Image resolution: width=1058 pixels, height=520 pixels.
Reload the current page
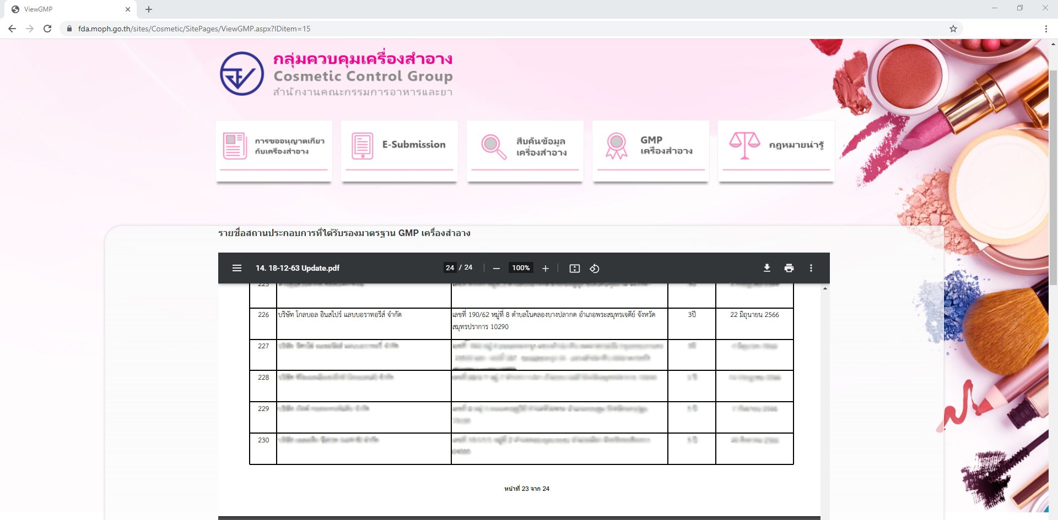click(47, 29)
